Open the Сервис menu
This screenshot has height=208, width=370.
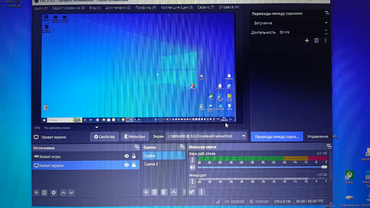pos(206,7)
